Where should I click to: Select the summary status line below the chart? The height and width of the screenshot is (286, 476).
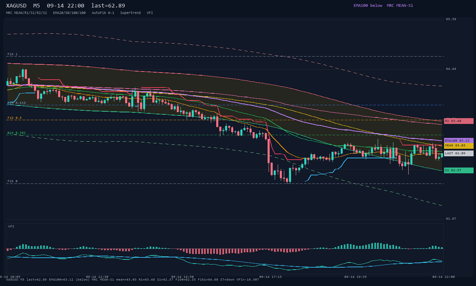click(133, 280)
